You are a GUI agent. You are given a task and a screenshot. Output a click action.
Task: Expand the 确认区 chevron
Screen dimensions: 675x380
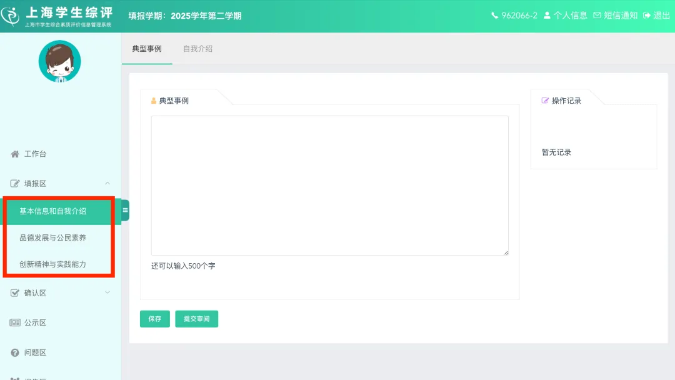point(107,292)
